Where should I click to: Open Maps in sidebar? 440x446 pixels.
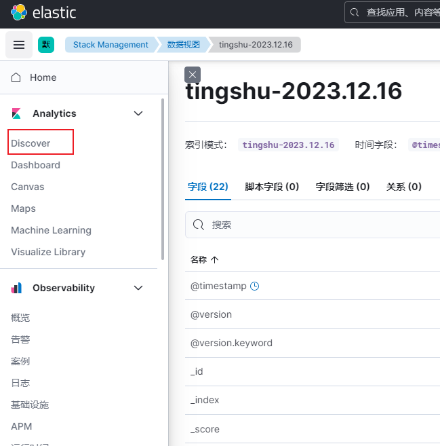click(x=23, y=208)
